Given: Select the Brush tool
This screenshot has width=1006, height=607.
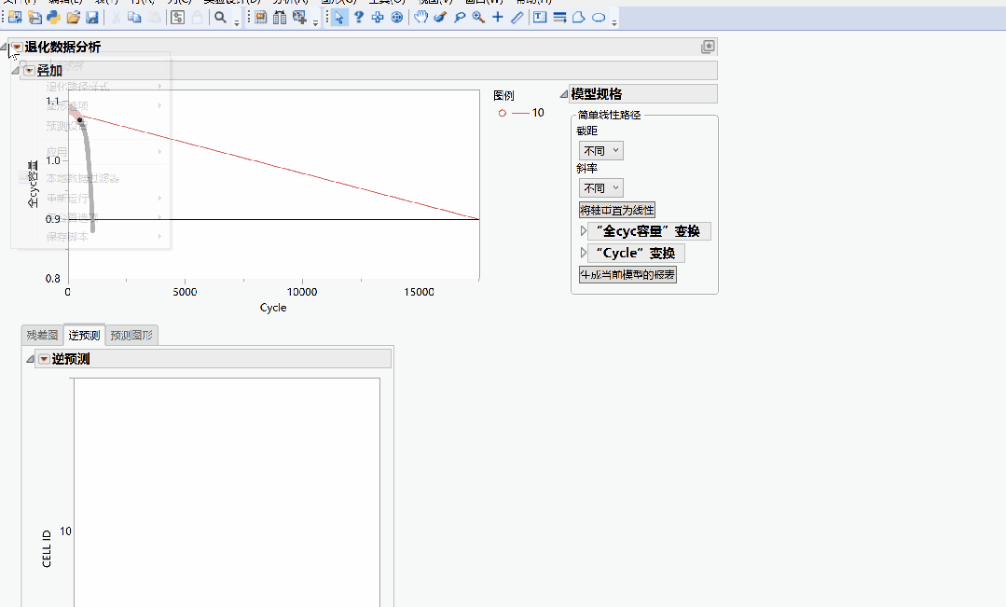Looking at the screenshot, I should point(440,18).
